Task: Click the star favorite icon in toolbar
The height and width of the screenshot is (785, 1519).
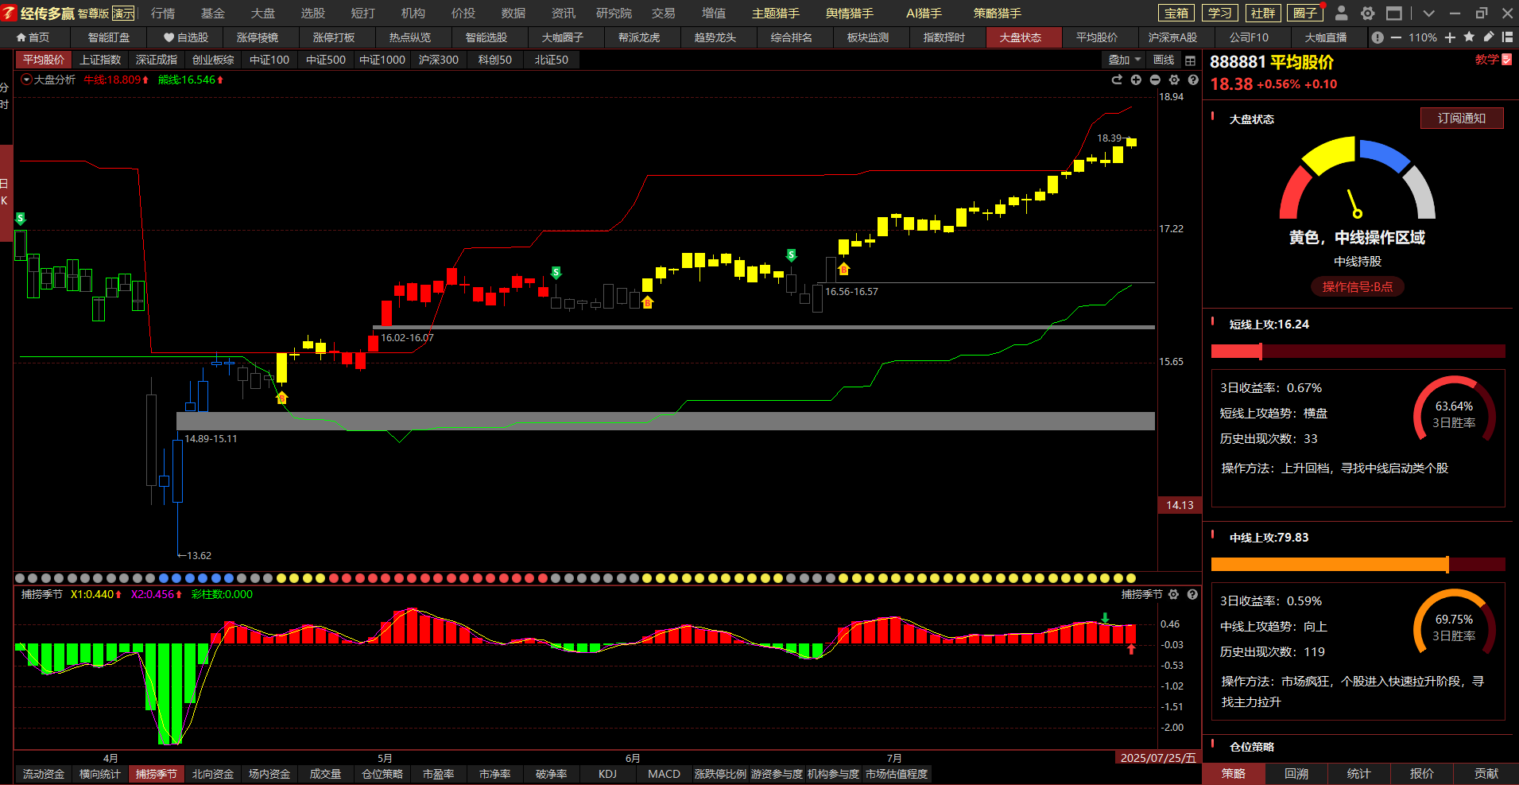Action: pos(1469,37)
